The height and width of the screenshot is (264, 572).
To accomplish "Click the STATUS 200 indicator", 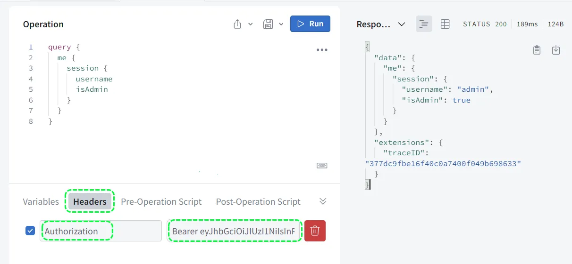I will point(485,24).
